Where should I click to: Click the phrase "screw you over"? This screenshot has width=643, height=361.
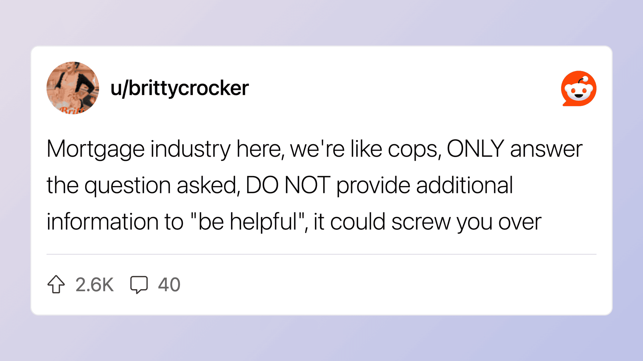point(466,222)
